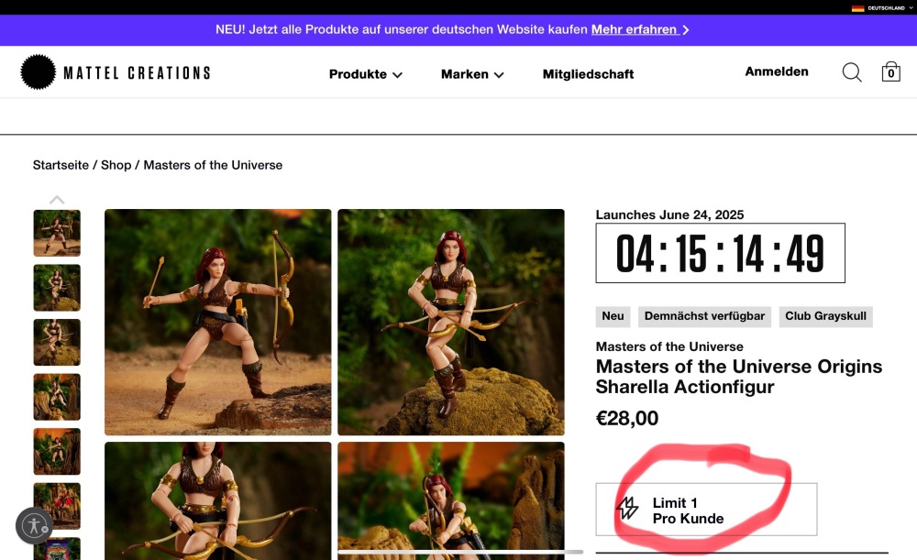Viewport: 917px width, 560px height.
Task: Click the thumbnail list up arrow
Action: tap(57, 200)
